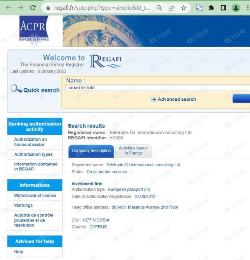Open the blue S browser extension
This screenshot has width=250, height=260.
[199, 8]
